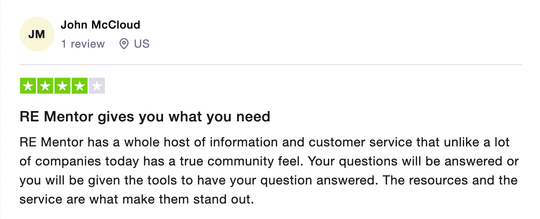Image resolution: width=540 pixels, height=219 pixels.
Task: Click the second green rating star
Action: click(45, 86)
